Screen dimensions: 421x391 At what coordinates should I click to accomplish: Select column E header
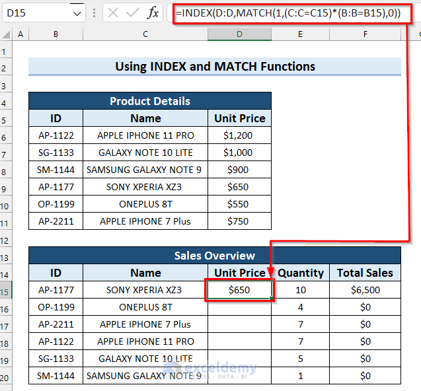click(300, 34)
